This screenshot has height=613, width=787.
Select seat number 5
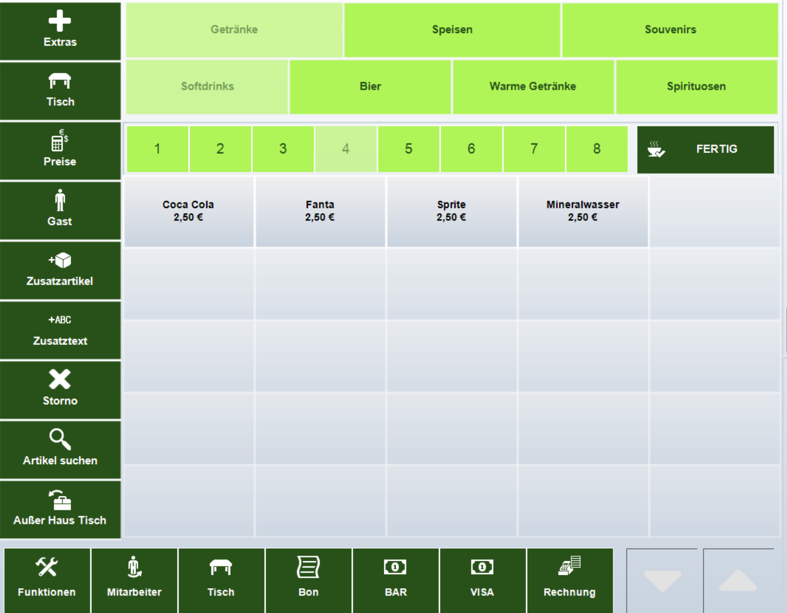click(x=409, y=149)
